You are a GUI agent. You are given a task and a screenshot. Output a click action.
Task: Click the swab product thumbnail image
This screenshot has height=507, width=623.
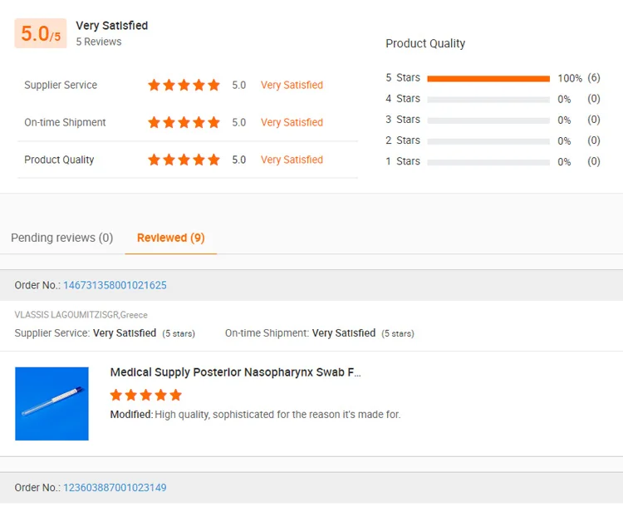[52, 404]
